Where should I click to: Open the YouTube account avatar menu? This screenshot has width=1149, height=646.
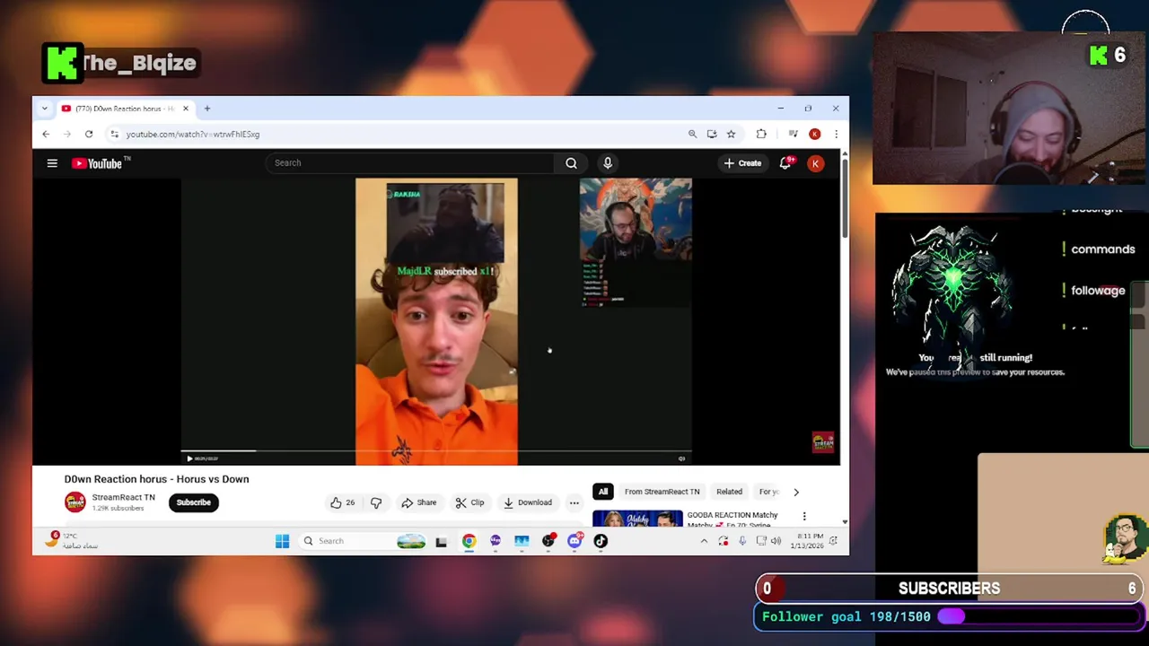point(815,163)
